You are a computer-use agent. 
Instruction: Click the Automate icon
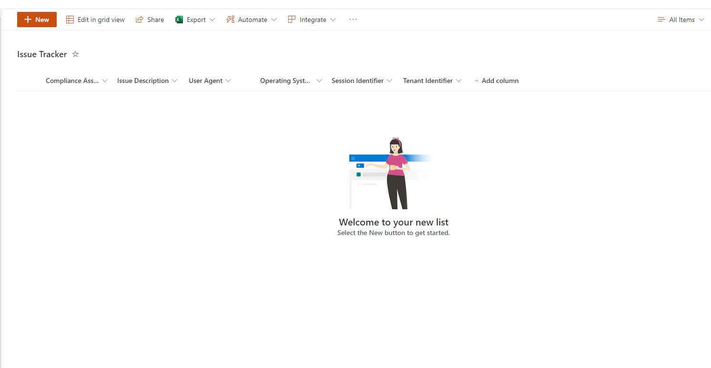[231, 19]
